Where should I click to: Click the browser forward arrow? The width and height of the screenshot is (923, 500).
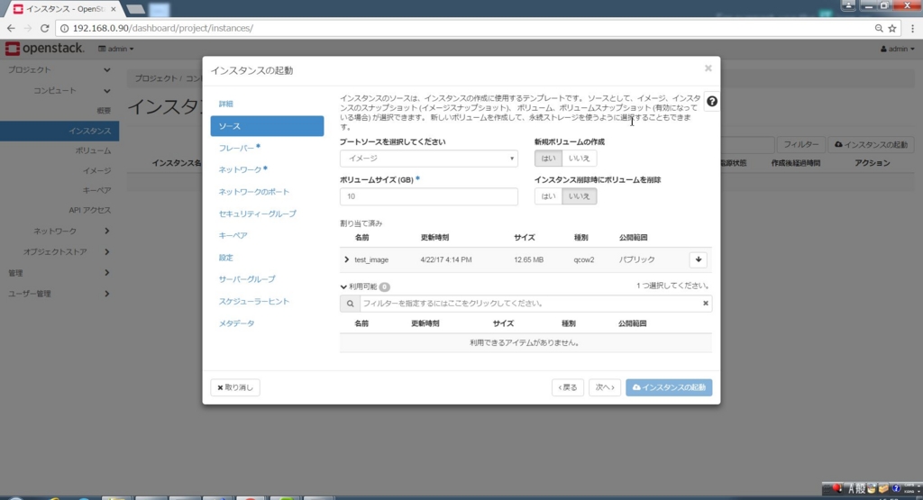[28, 28]
